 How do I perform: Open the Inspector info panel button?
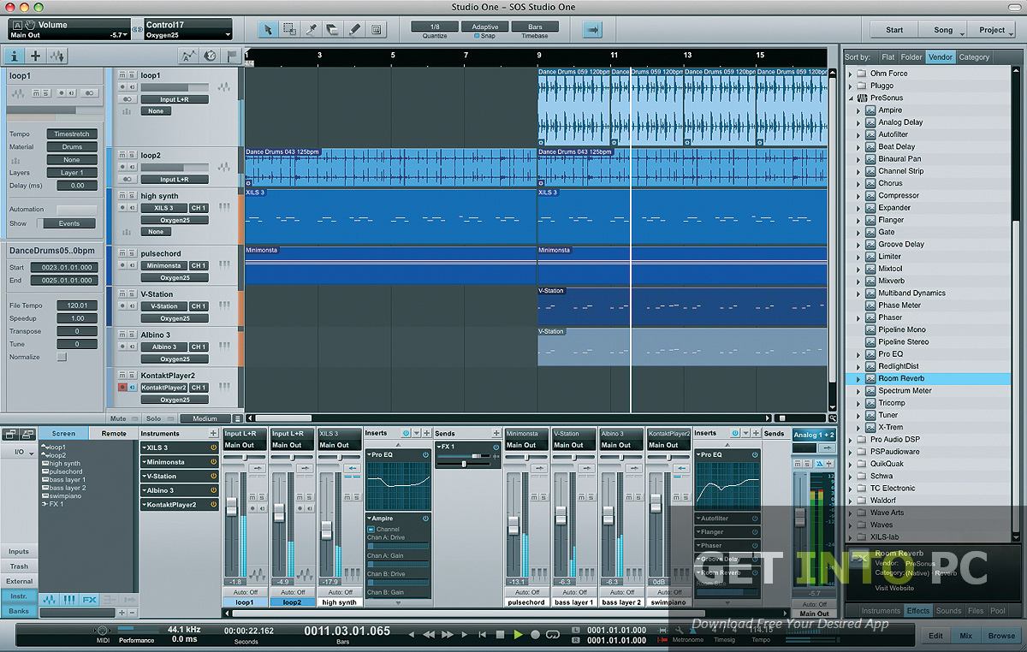tap(15, 56)
